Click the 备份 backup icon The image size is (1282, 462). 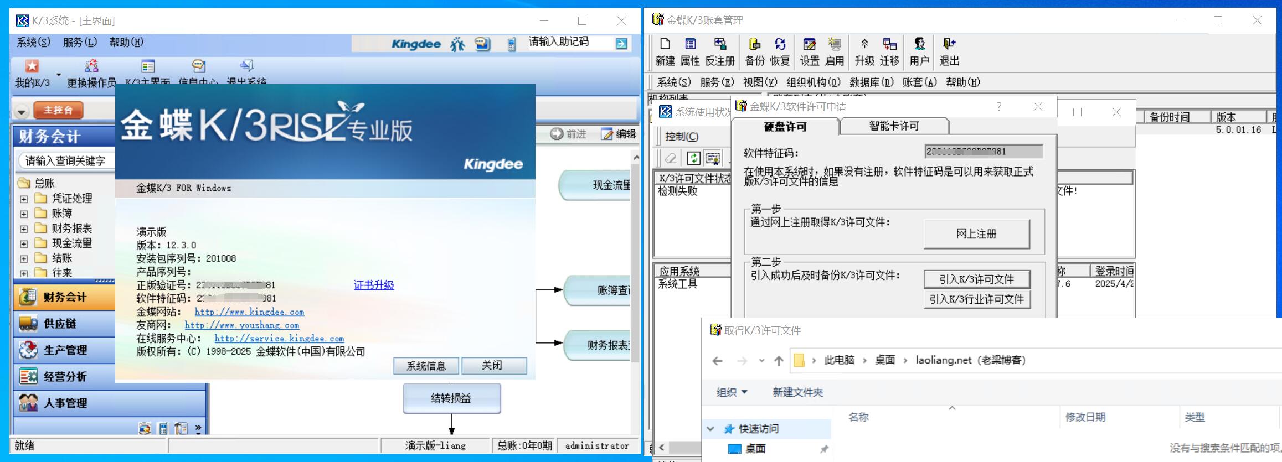click(x=754, y=44)
